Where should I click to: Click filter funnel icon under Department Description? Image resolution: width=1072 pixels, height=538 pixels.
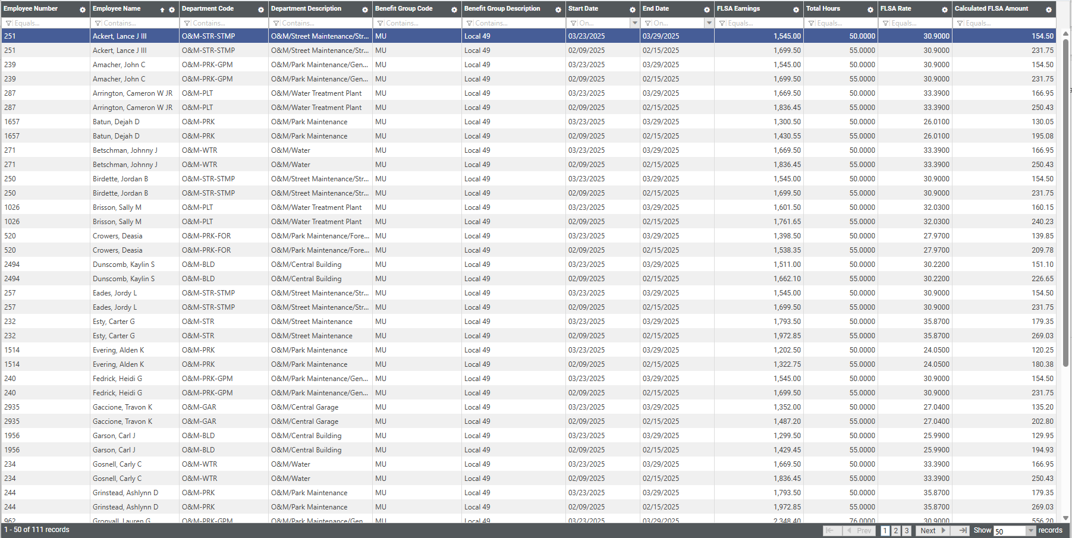[276, 23]
